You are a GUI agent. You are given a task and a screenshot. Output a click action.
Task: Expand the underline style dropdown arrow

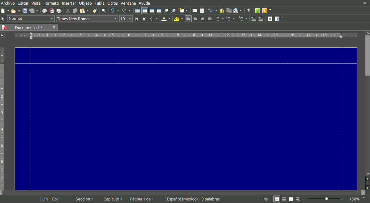156,19
